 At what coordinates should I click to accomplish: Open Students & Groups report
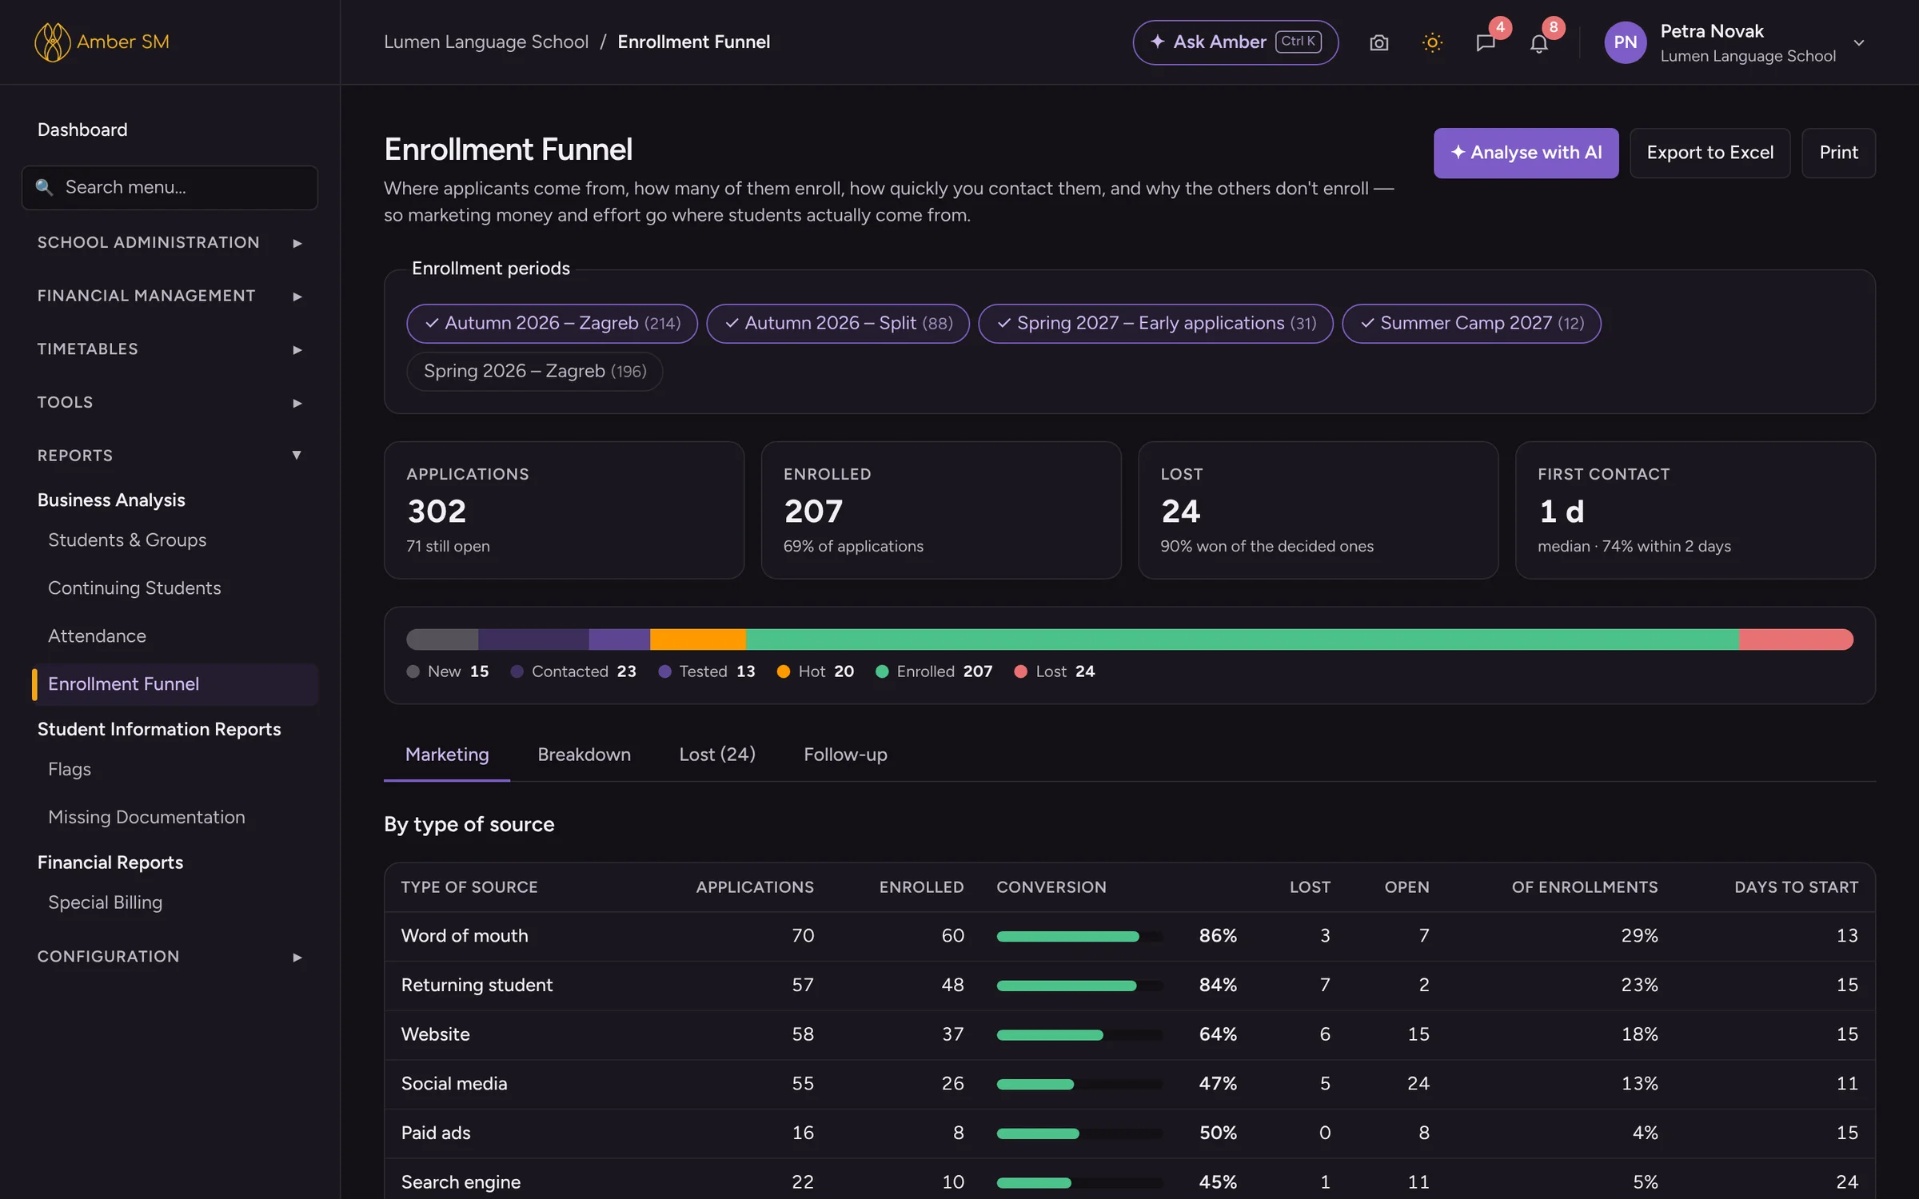[127, 540]
